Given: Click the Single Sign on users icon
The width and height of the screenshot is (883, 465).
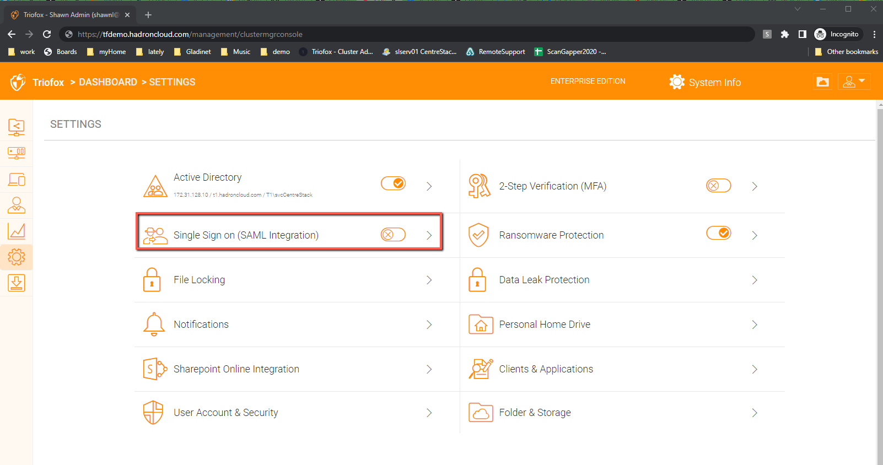Looking at the screenshot, I should point(155,235).
